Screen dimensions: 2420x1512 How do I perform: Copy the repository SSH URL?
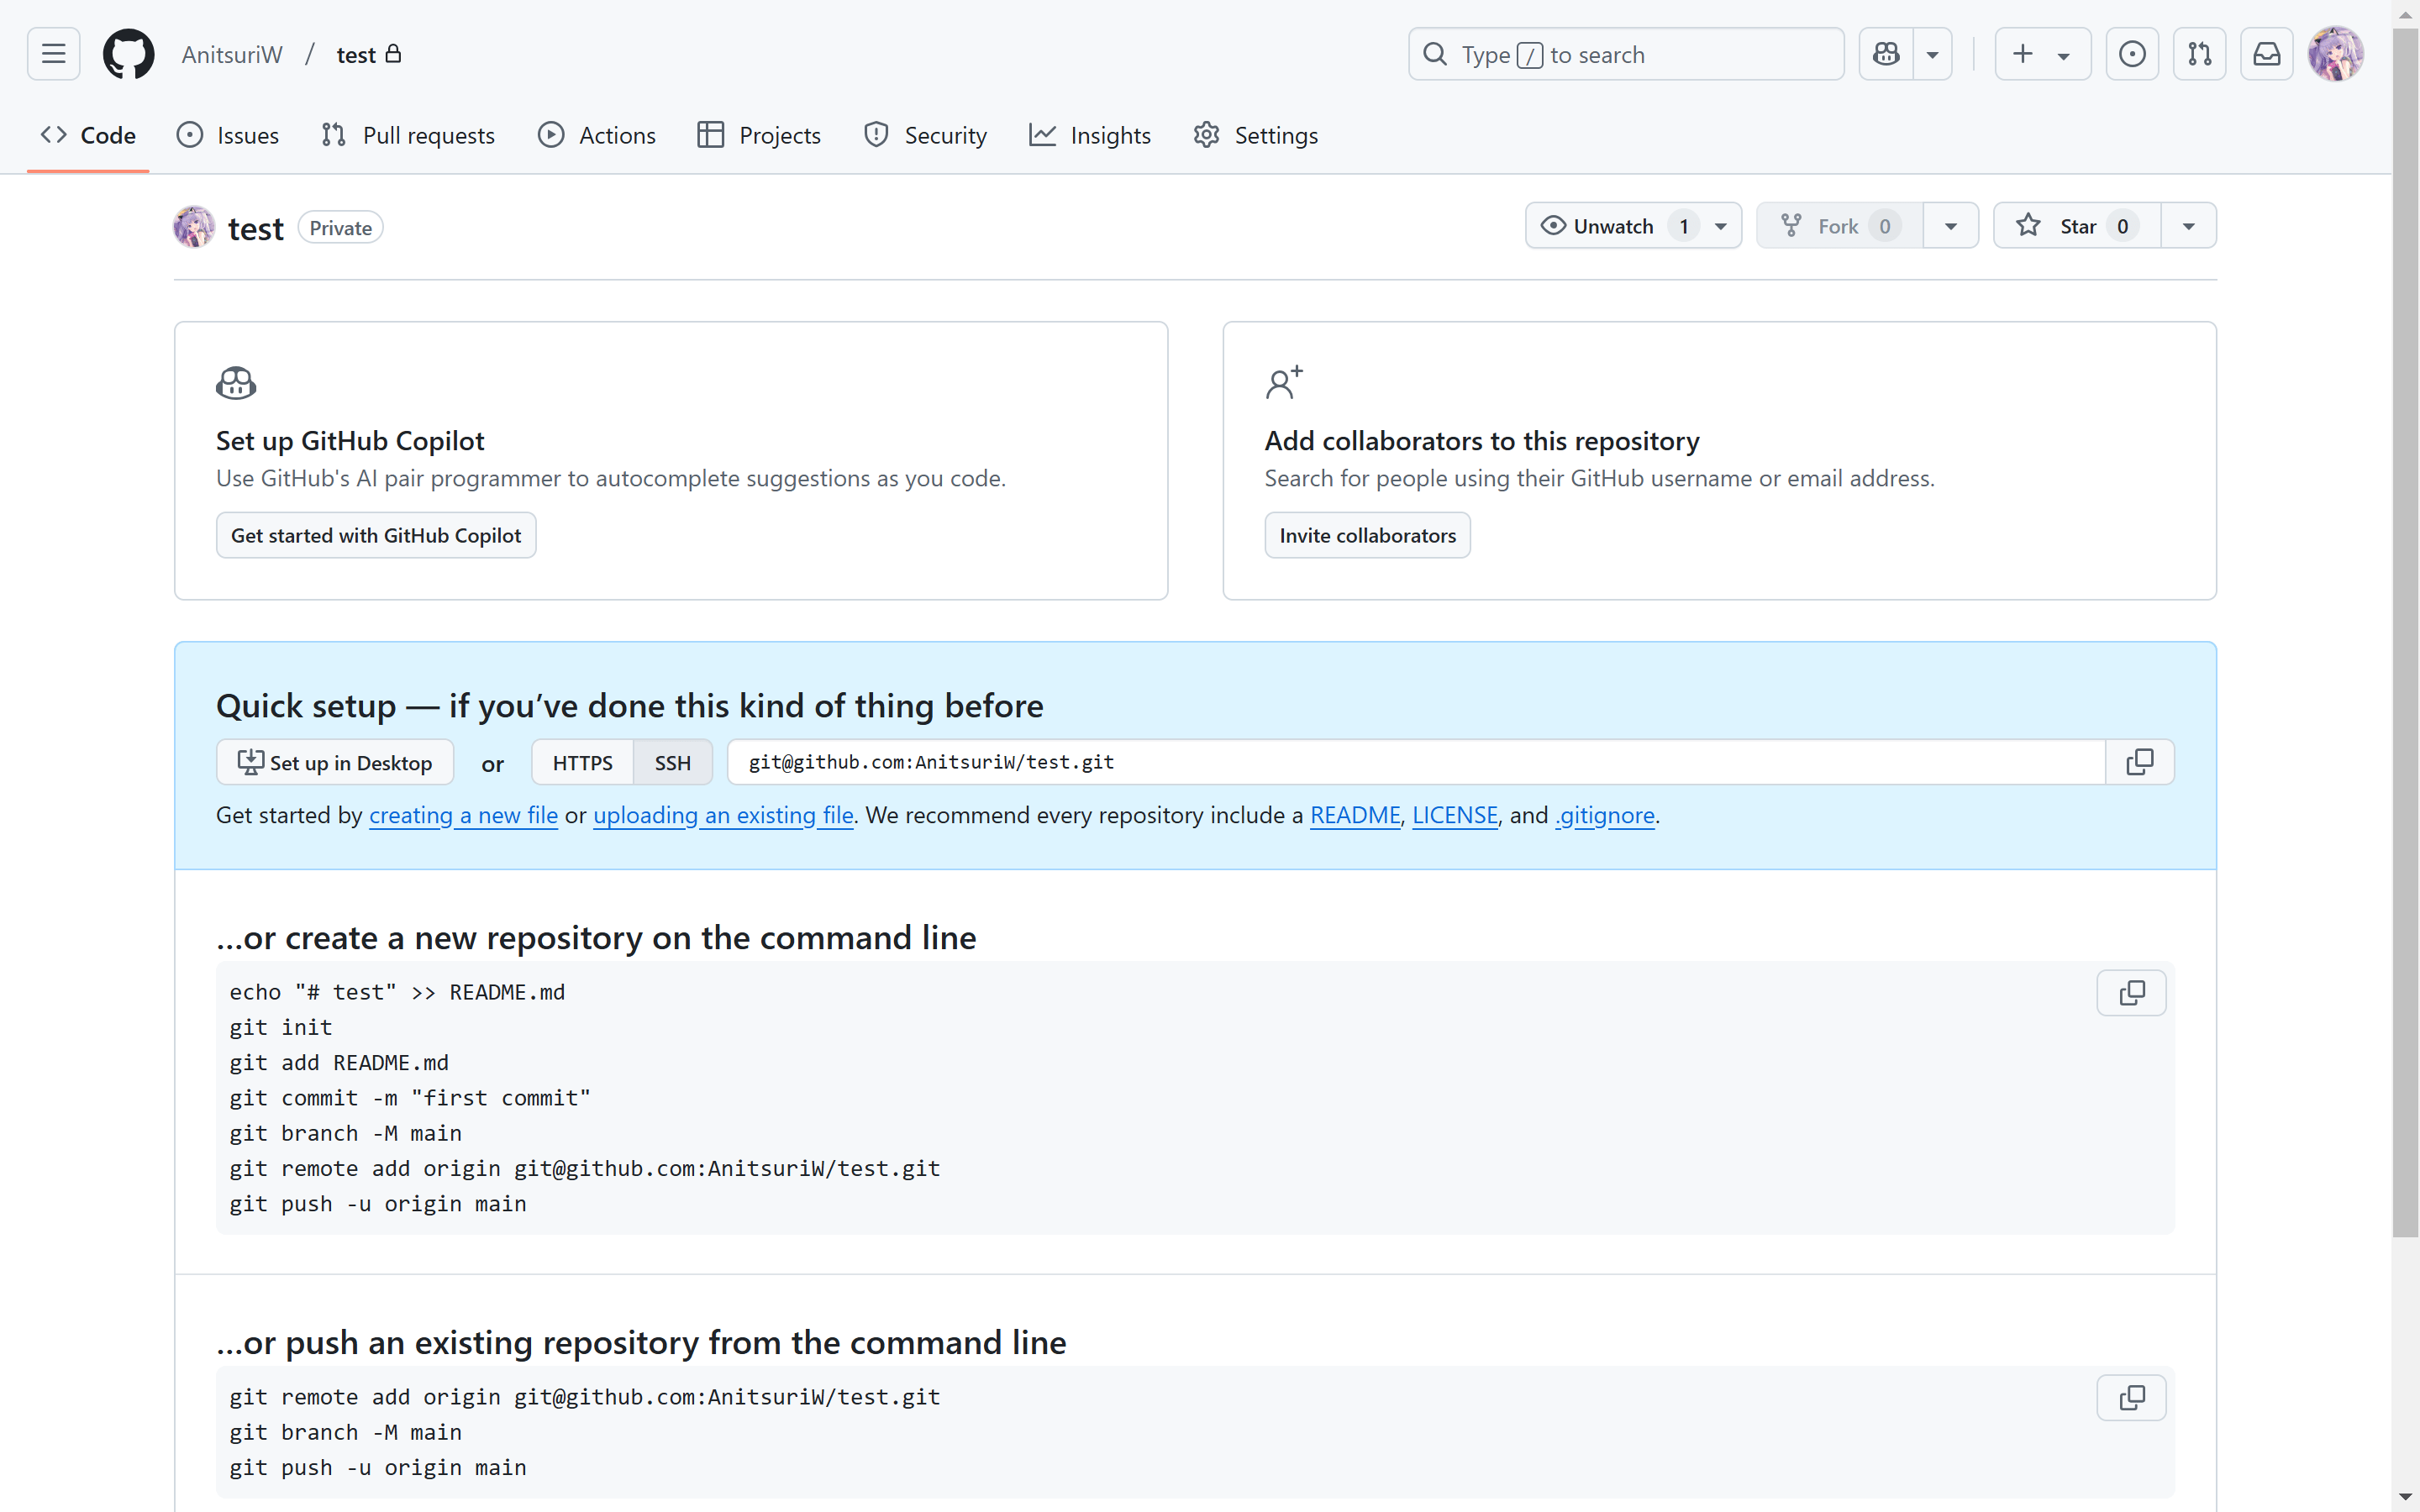pos(2139,762)
